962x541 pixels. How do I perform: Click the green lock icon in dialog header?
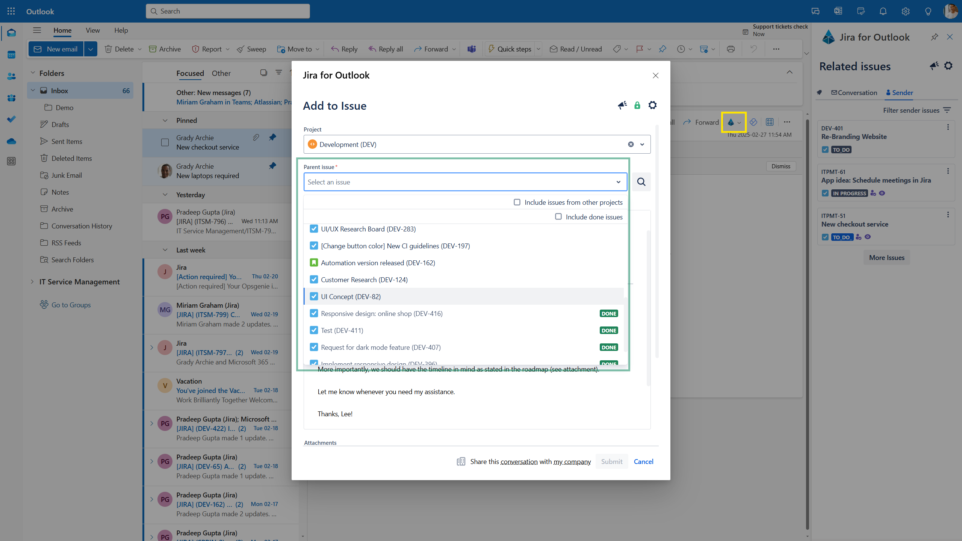click(637, 105)
